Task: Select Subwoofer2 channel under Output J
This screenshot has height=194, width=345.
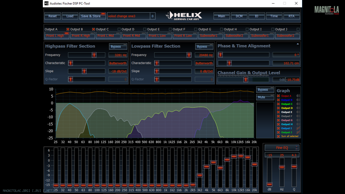Action: (x=287, y=35)
